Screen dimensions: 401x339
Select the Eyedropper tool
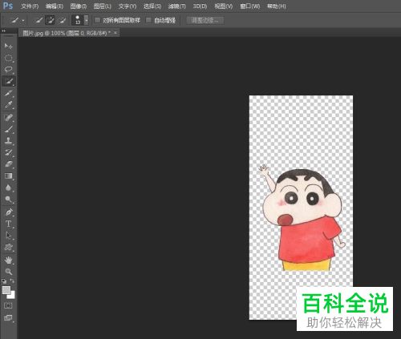click(8, 105)
